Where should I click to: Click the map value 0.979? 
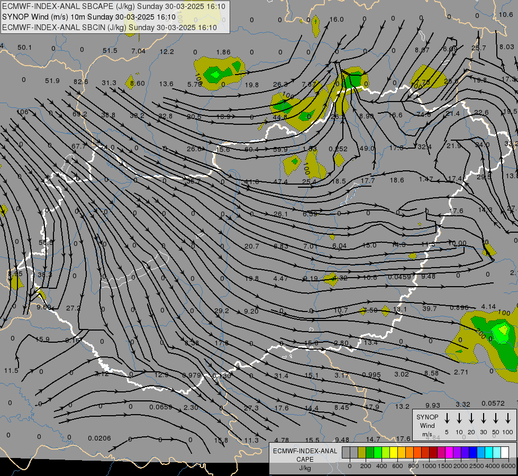click(x=192, y=376)
